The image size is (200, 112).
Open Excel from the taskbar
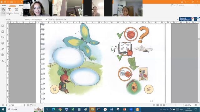73,109
